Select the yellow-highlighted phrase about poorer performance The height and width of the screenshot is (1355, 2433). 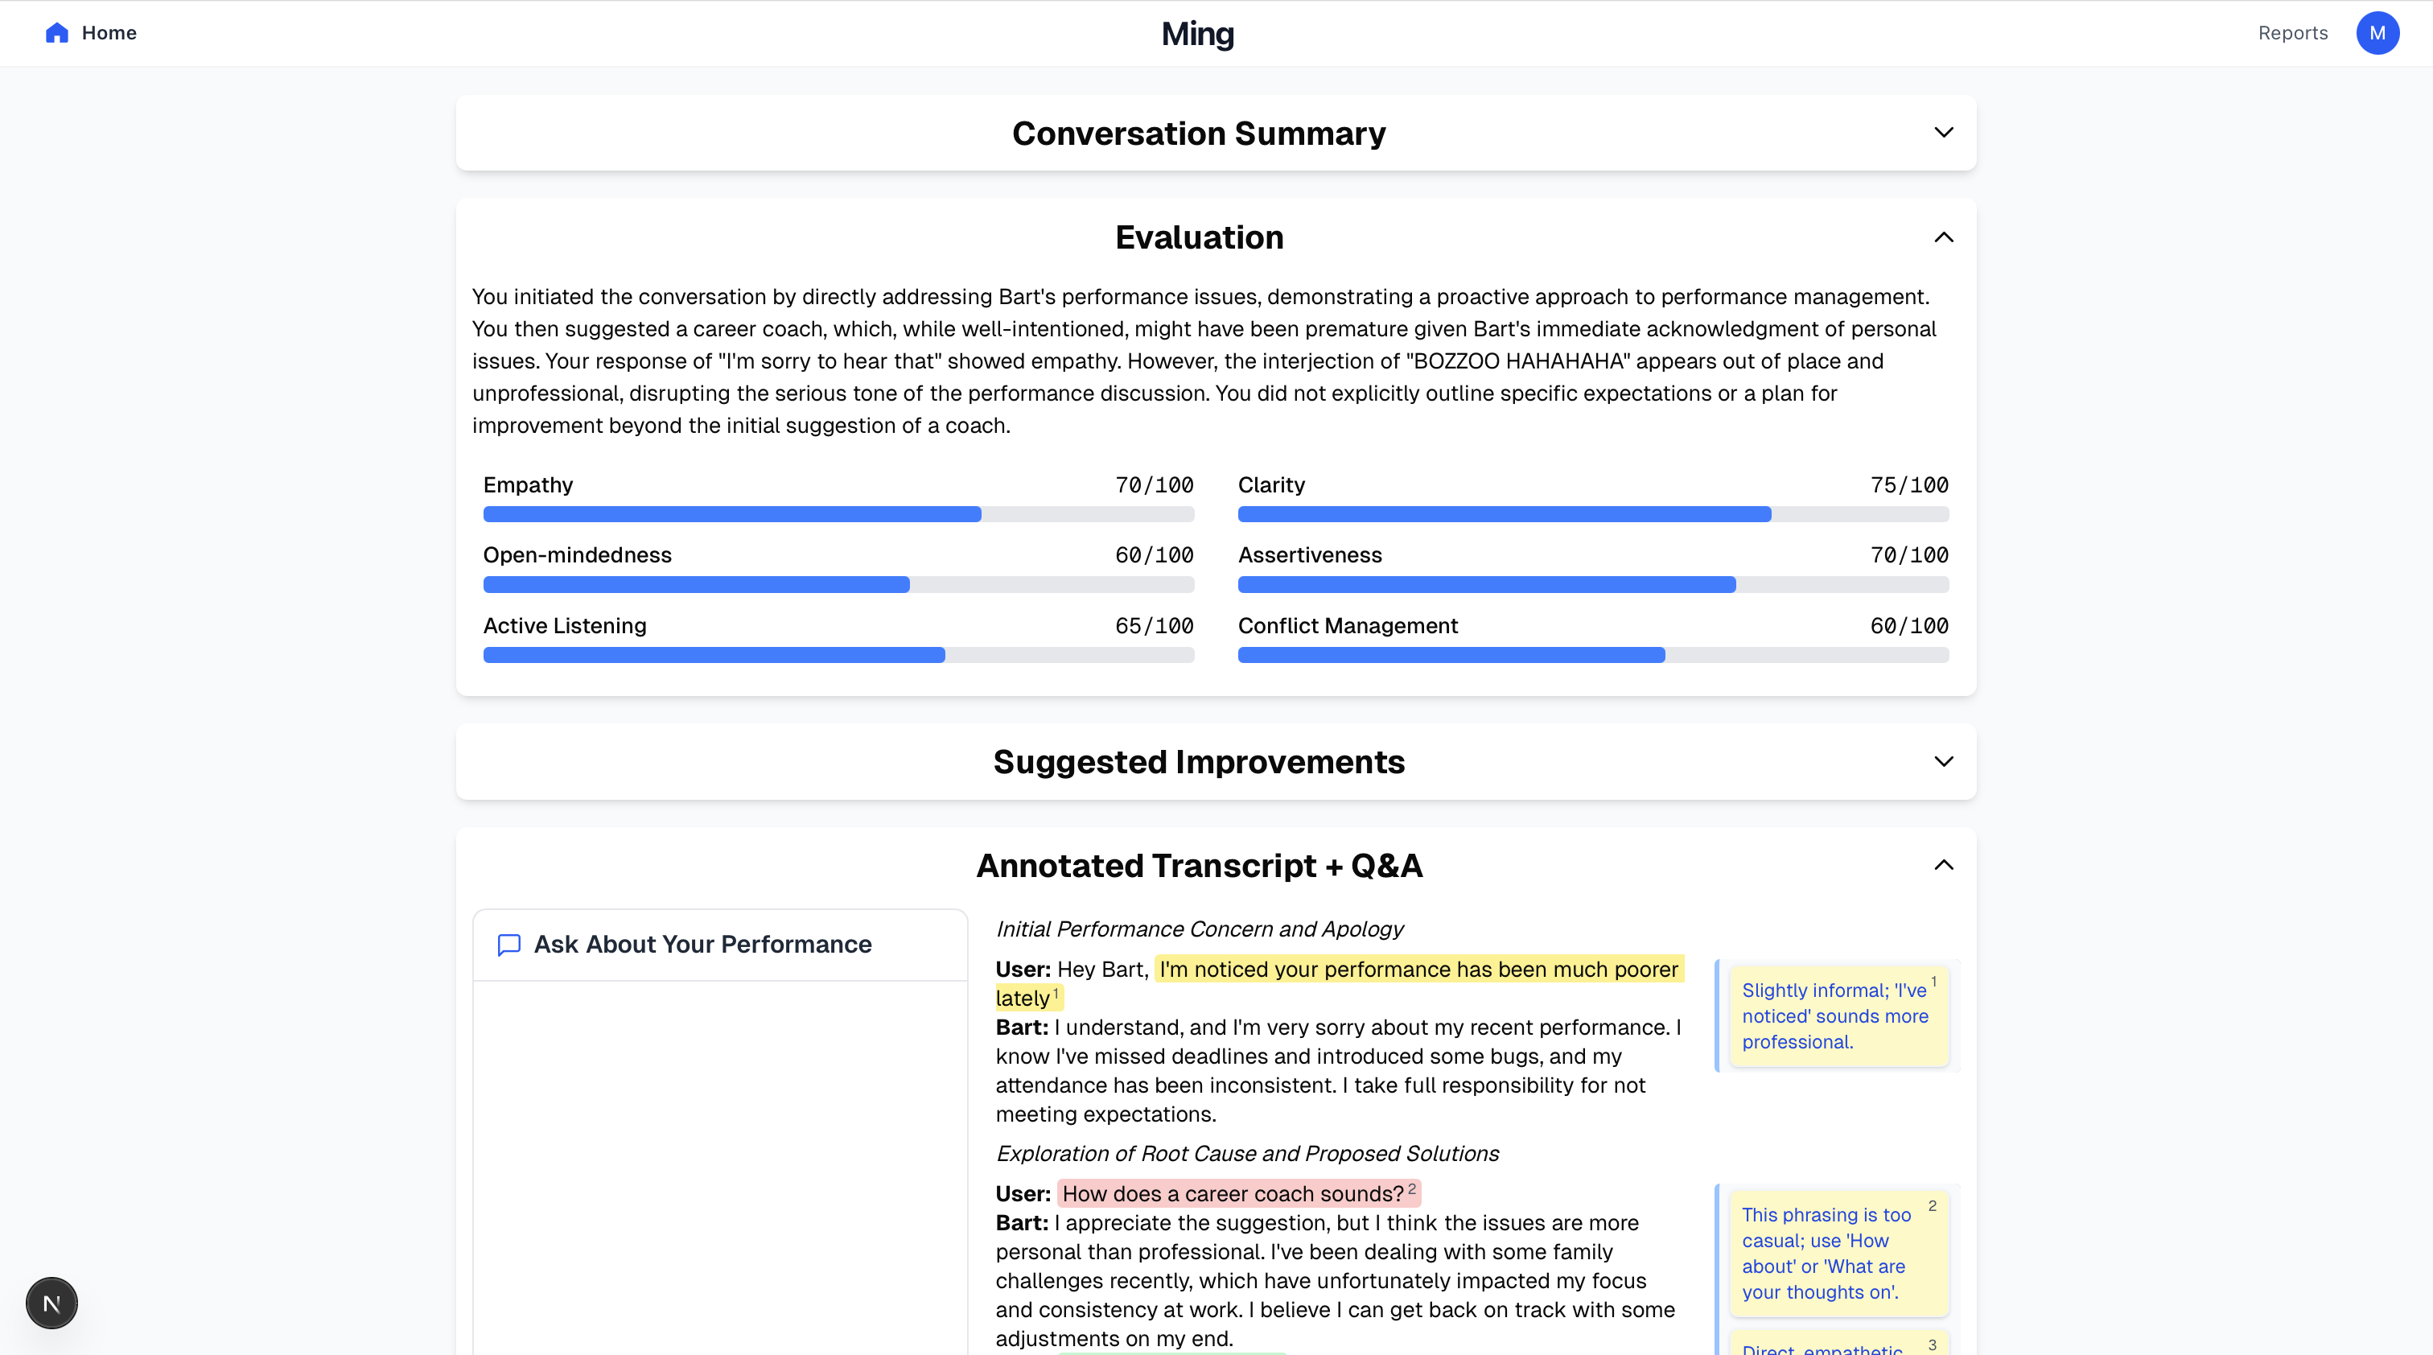(1418, 969)
